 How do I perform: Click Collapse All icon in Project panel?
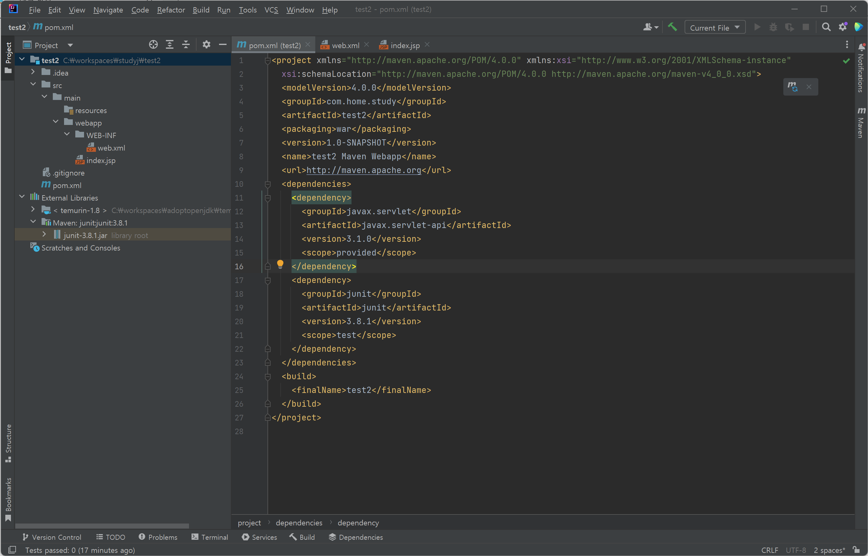(x=186, y=45)
